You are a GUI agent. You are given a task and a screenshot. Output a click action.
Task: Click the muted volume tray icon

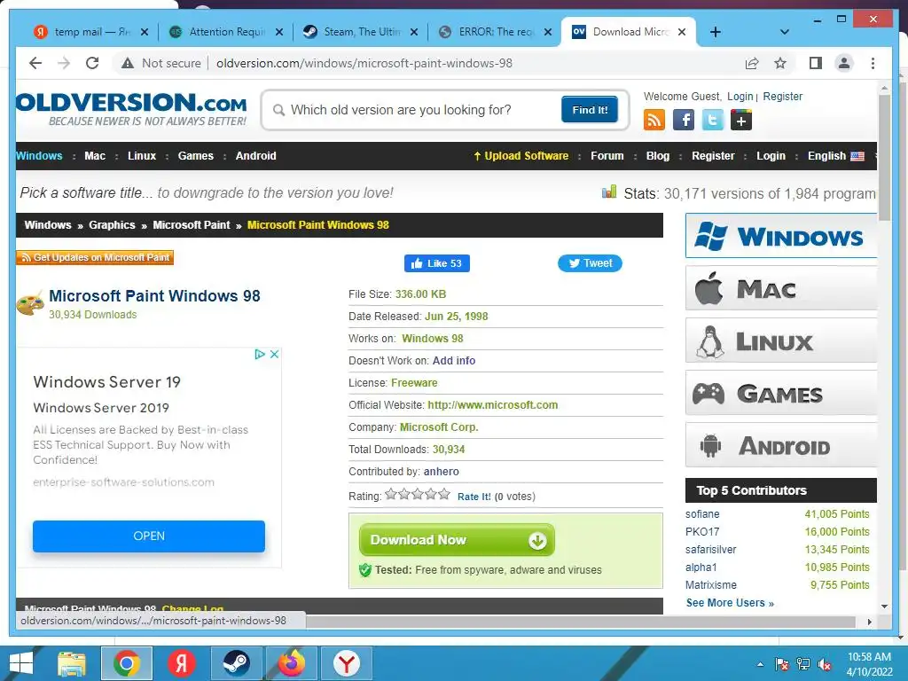pyautogui.click(x=825, y=664)
